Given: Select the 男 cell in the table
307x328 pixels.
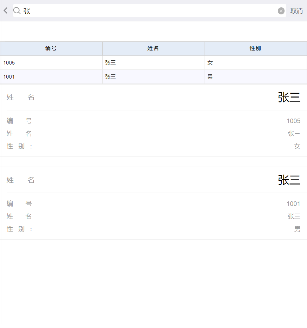Looking at the screenshot, I should point(210,77).
